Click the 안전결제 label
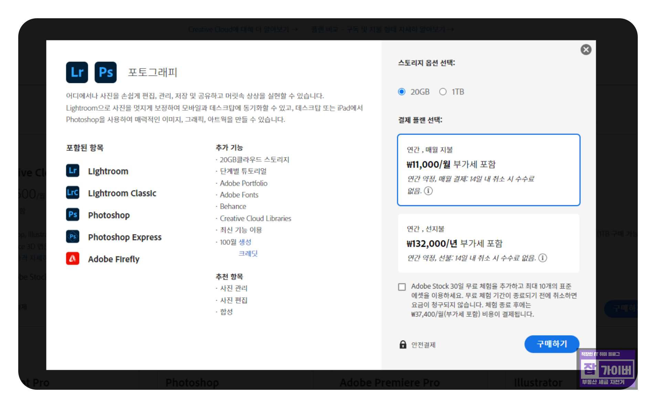Viewport: 656px width, 408px height. [423, 345]
